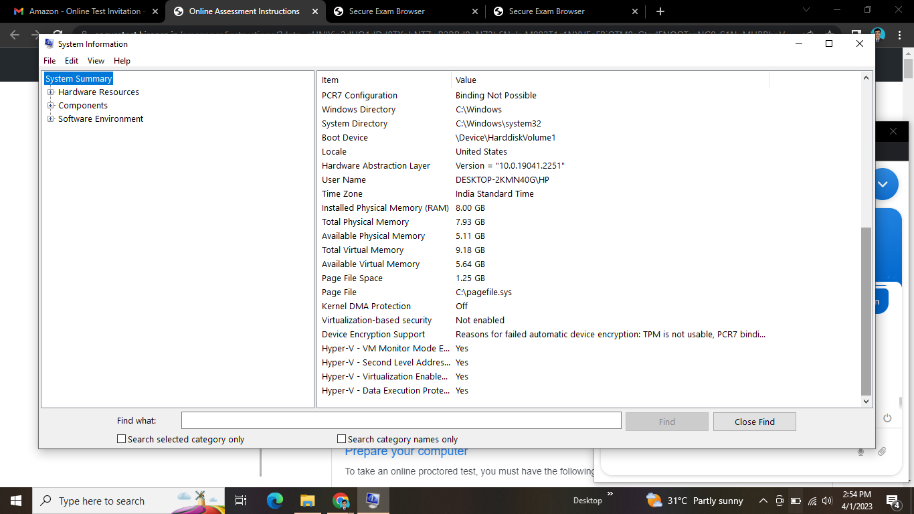
Task: Open the notification center icon
Action: [893, 501]
